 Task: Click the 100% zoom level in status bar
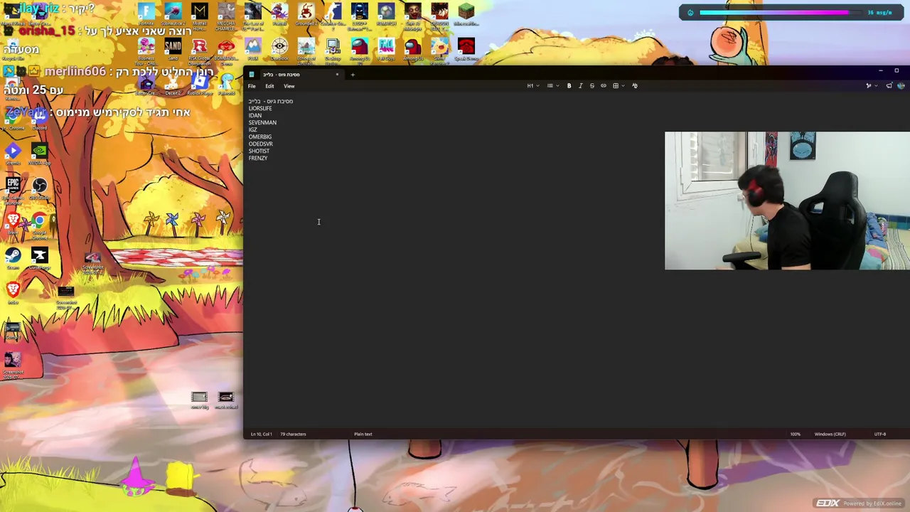795,434
